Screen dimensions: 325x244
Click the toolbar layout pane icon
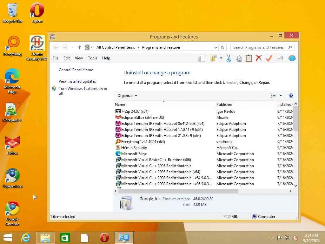pyautogui.click(x=201, y=58)
